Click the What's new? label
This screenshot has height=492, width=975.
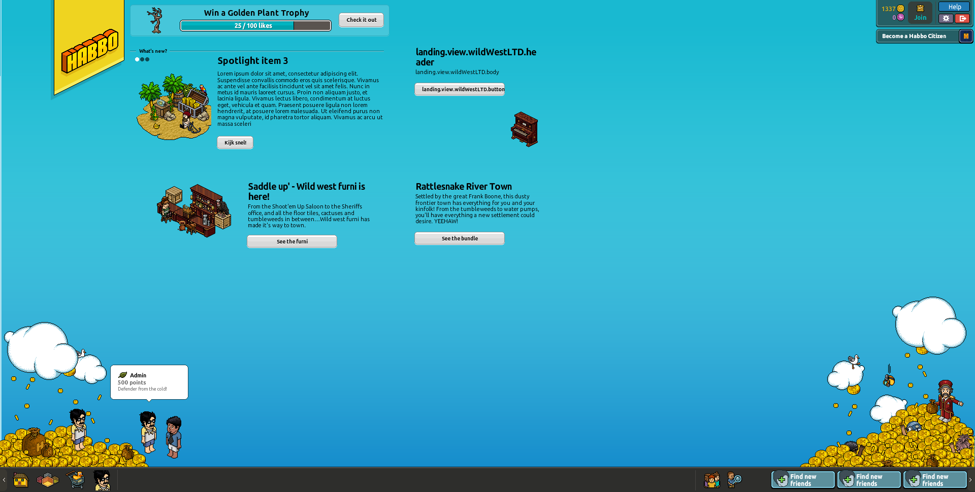tap(153, 51)
